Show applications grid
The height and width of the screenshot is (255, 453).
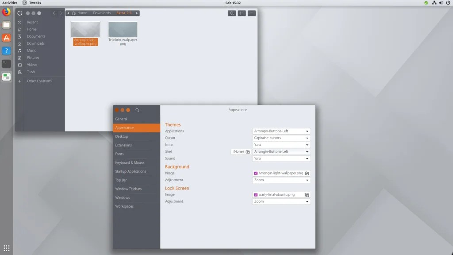click(6, 248)
